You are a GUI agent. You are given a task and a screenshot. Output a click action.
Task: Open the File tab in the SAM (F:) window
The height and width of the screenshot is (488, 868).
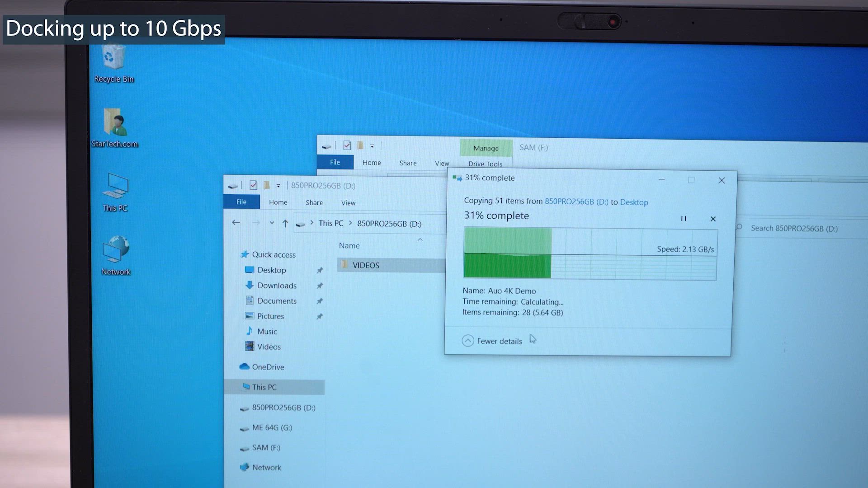(x=335, y=162)
